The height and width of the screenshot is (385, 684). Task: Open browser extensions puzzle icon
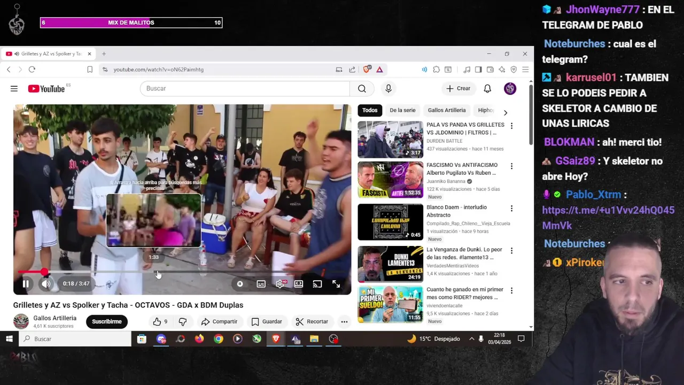(437, 70)
